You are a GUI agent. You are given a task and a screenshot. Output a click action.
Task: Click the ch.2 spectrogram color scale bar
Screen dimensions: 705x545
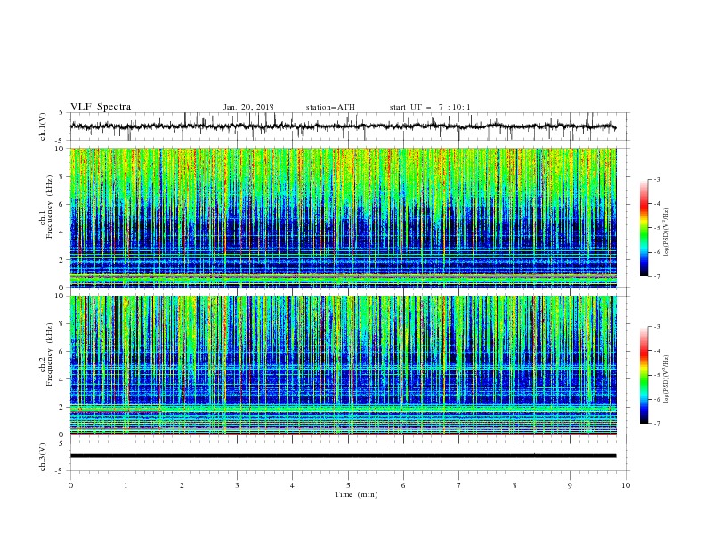(x=644, y=375)
